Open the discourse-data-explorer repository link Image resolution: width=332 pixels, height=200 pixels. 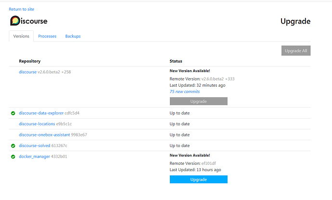point(41,113)
